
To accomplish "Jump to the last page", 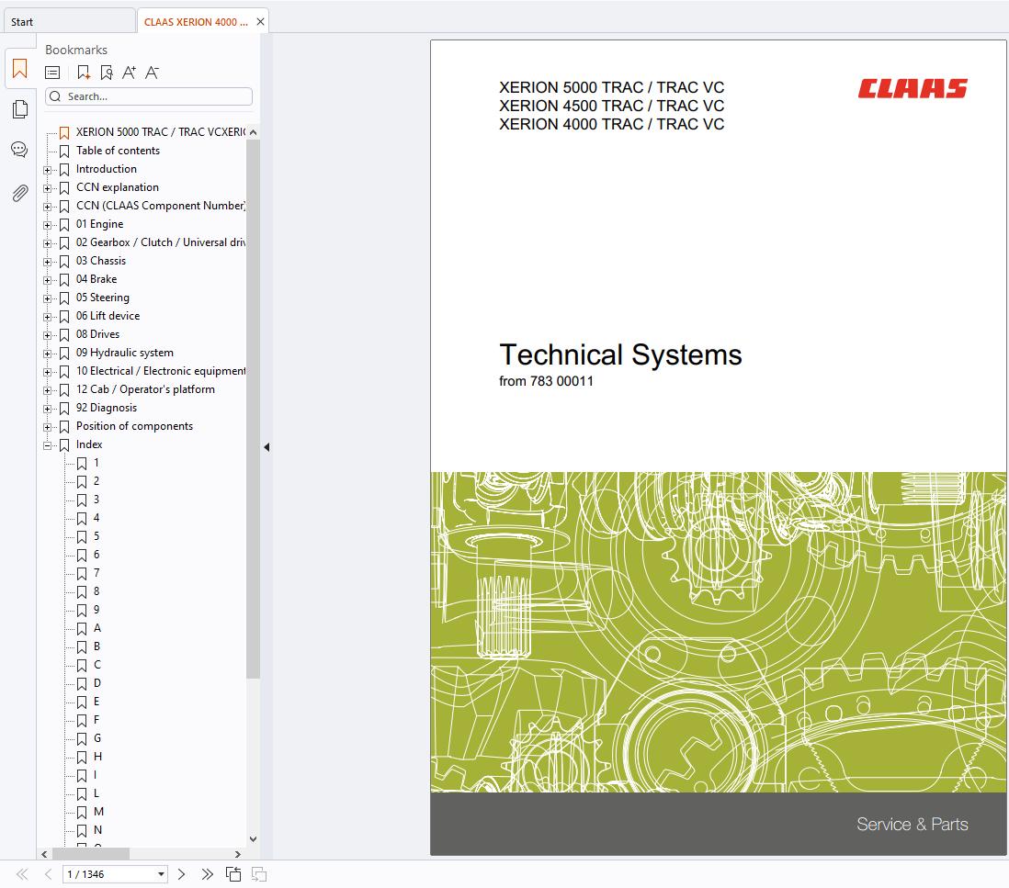I will click(207, 874).
